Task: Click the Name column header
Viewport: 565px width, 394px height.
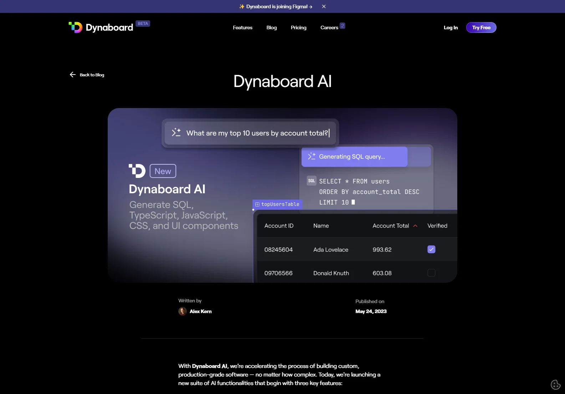Action: click(x=321, y=226)
